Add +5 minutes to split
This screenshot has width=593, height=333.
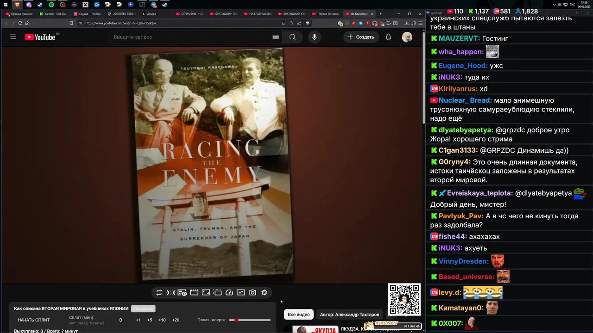click(150, 320)
